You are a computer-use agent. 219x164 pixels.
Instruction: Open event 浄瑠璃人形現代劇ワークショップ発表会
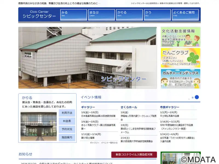(139, 118)
